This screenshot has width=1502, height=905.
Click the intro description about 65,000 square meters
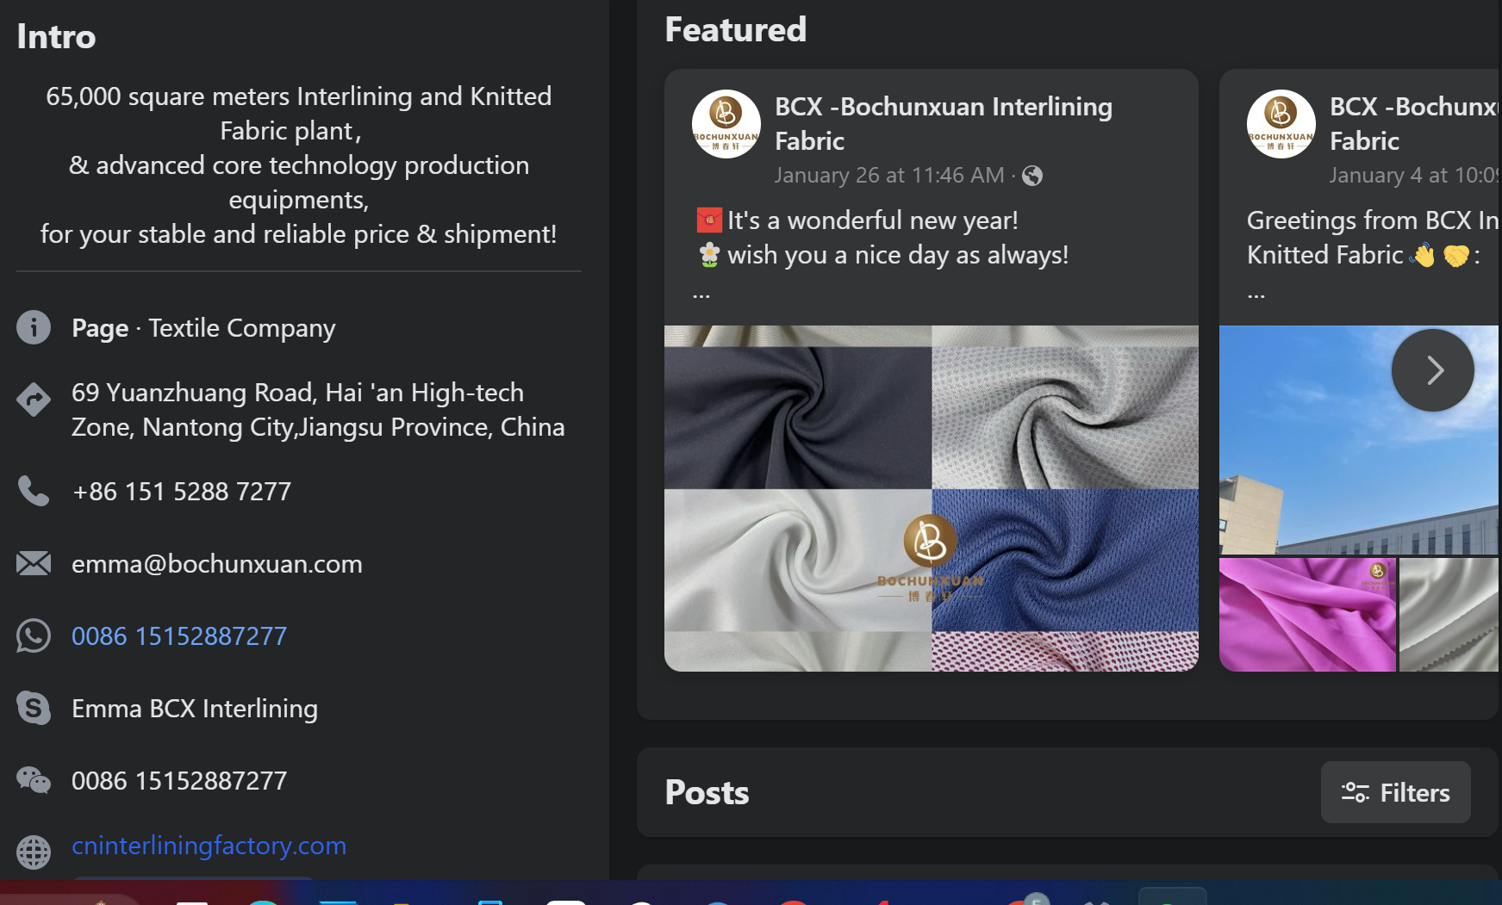[x=299, y=165]
